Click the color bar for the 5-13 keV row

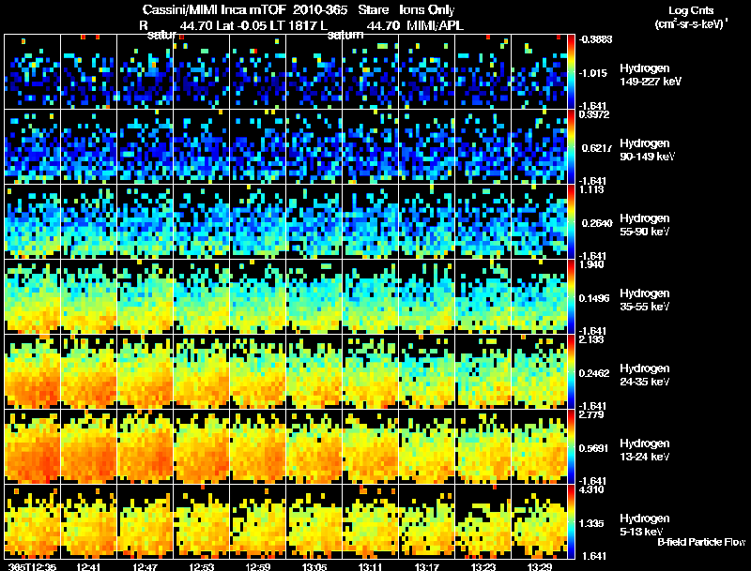pos(571,522)
